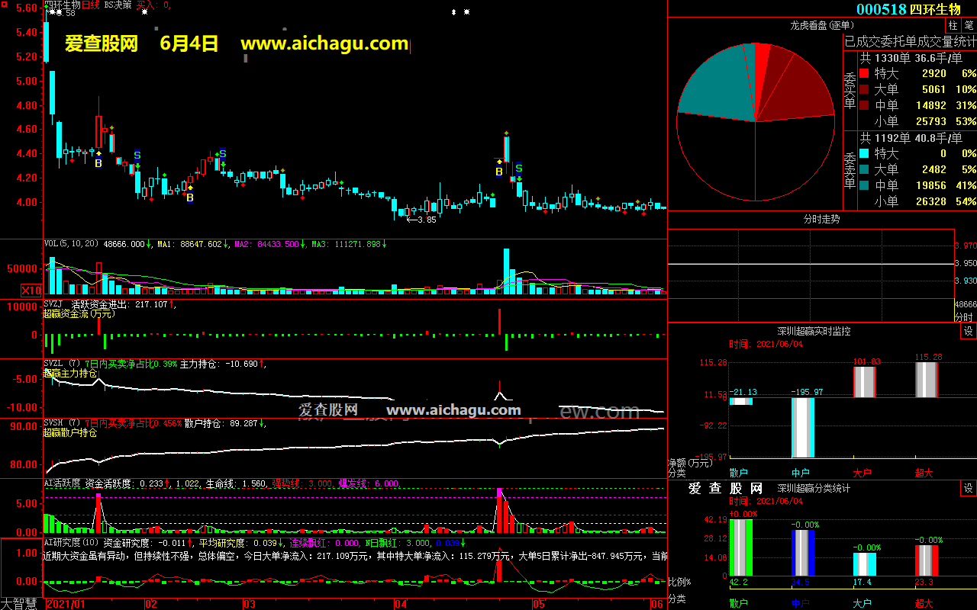977x610 pixels.
Task: Click the 06 month mark on the time axis
Action: pos(657,604)
